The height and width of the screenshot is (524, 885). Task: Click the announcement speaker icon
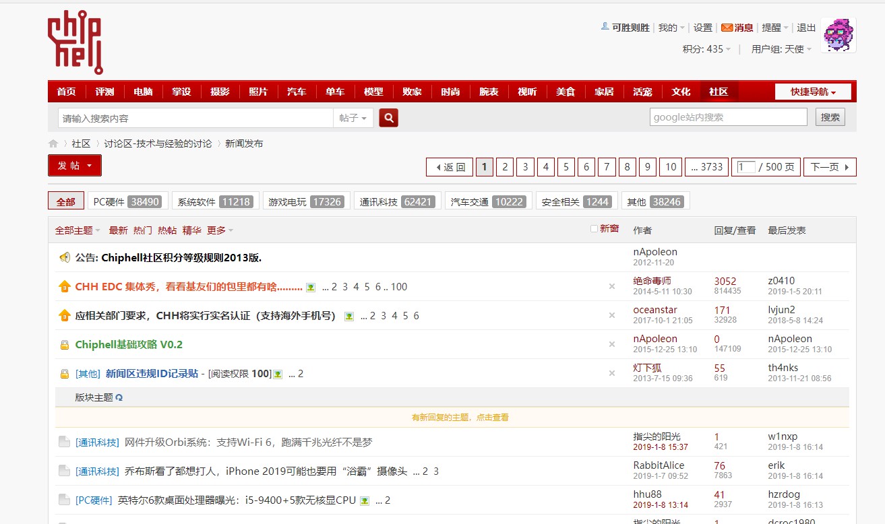click(65, 257)
